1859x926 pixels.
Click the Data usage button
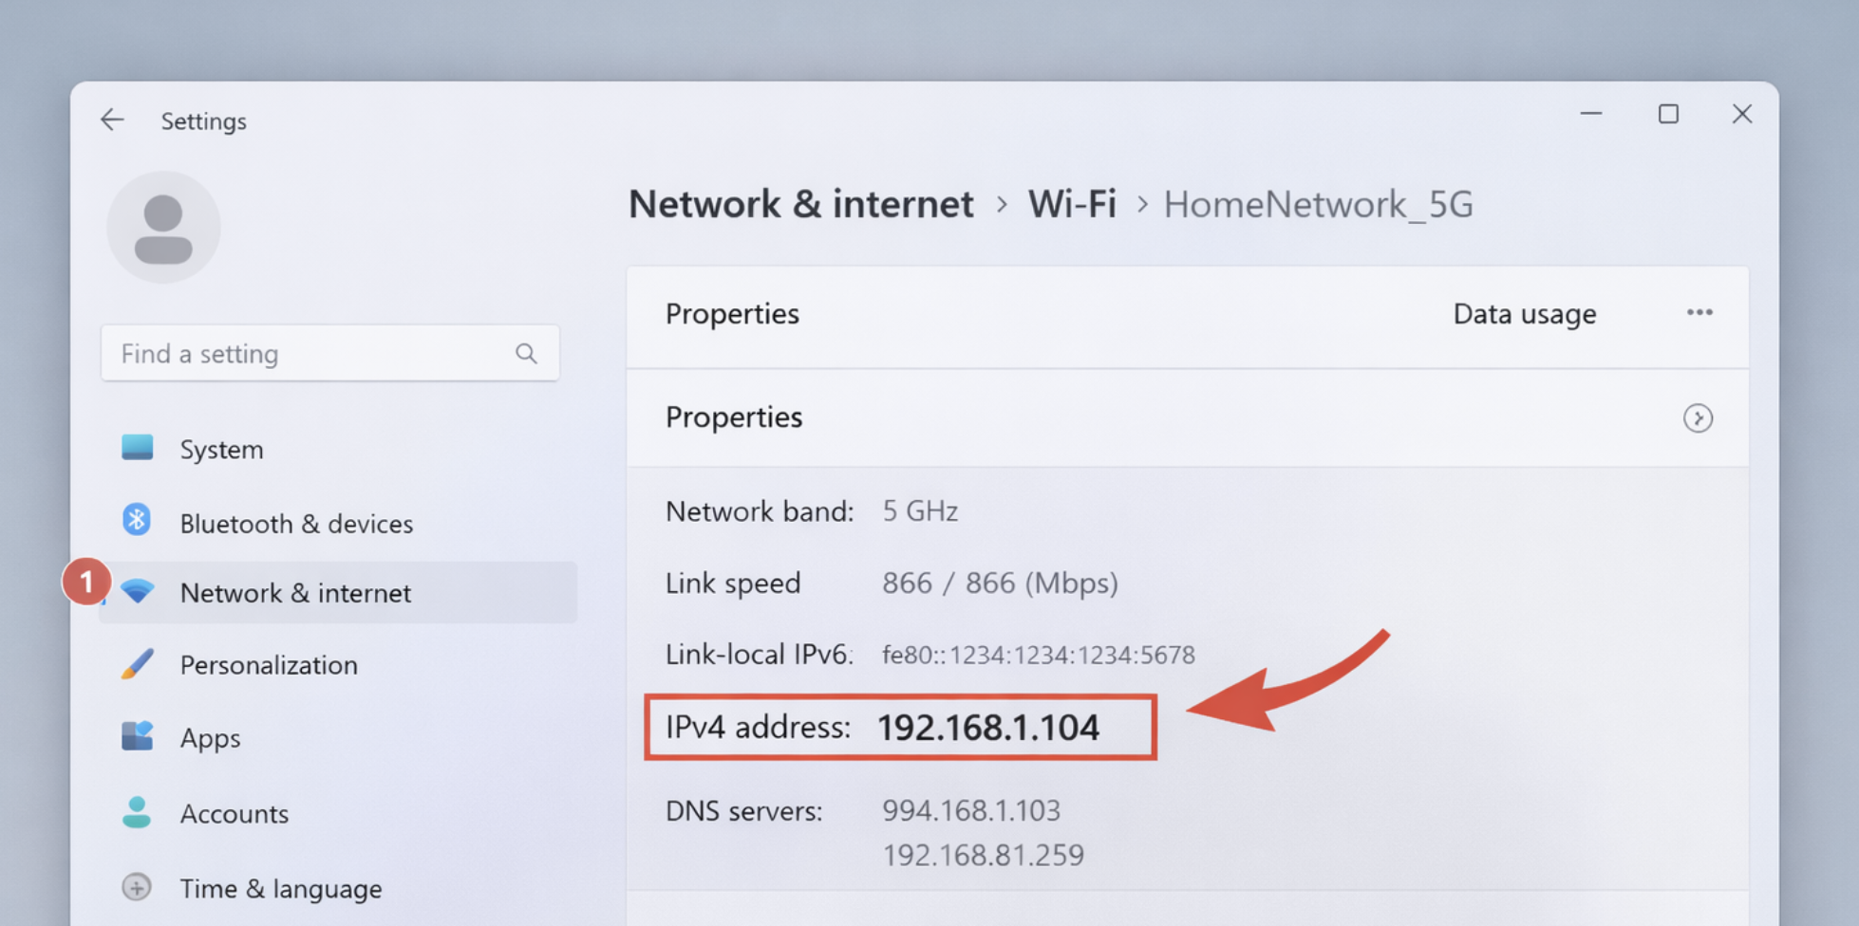tap(1524, 314)
